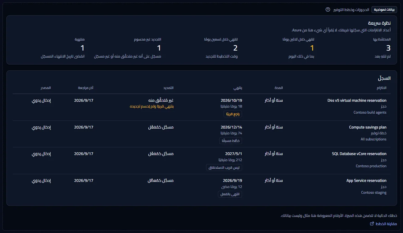Click the '12 يومًا مضى' elapsed days text
This screenshot has height=233, width=403.
pos(232,187)
